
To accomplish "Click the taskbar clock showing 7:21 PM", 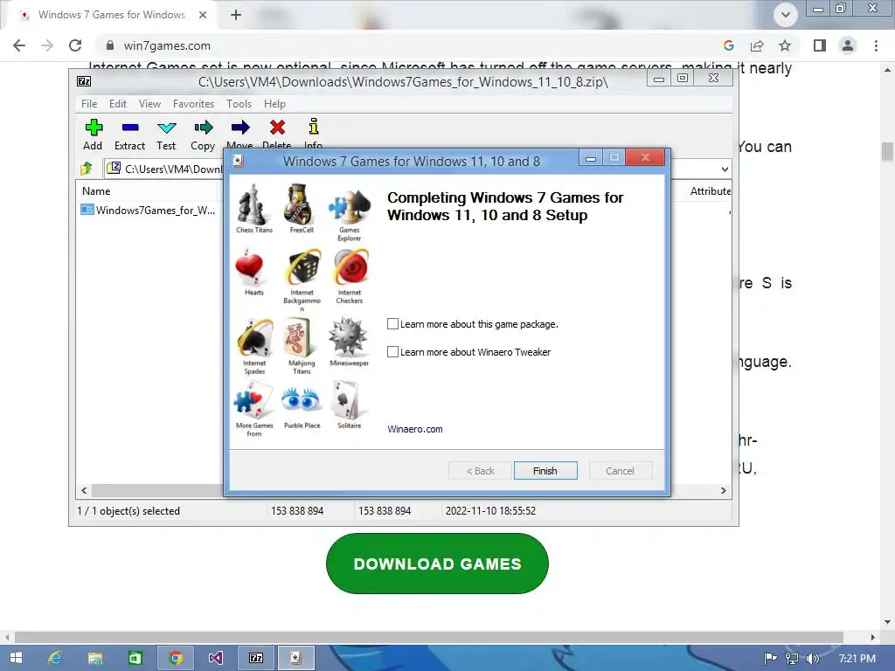I will click(x=857, y=659).
